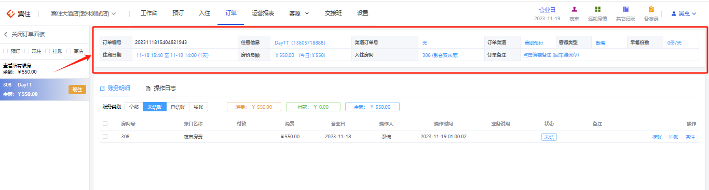Click the 操作日志 document icon
Screen dimensions: 709x190
[x=148, y=89]
